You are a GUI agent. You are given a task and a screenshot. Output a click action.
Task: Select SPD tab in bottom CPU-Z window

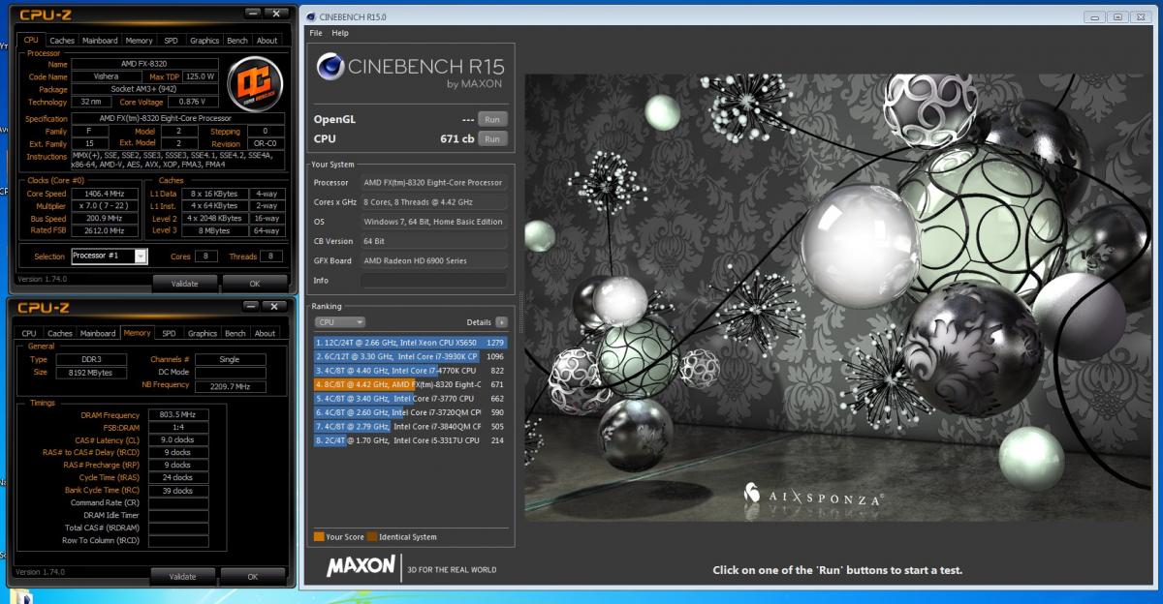pos(170,333)
